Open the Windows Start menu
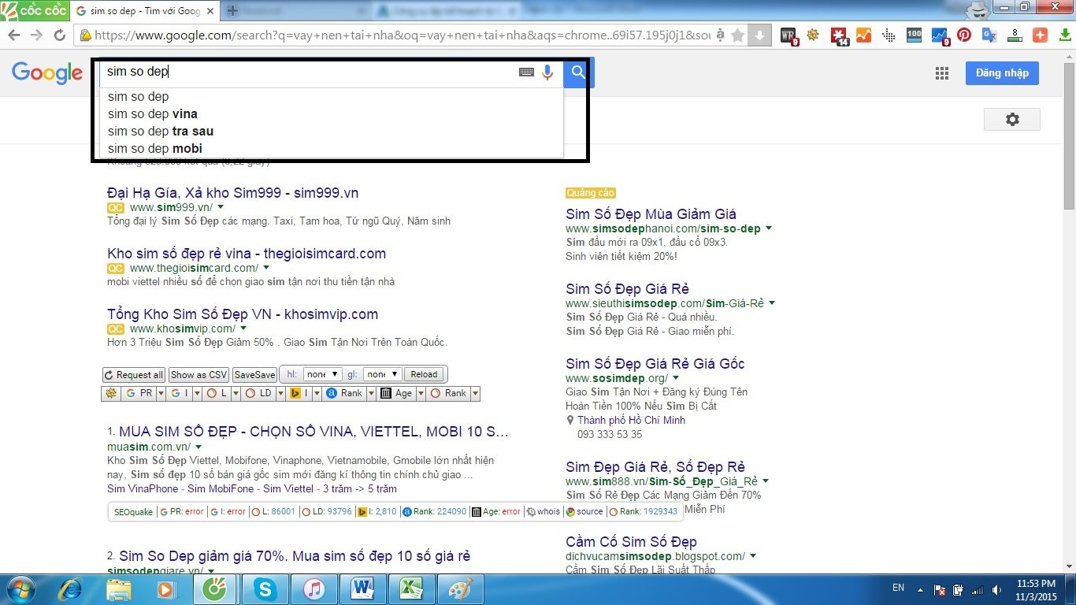Viewport: 1076px width, 605px height. point(22,588)
